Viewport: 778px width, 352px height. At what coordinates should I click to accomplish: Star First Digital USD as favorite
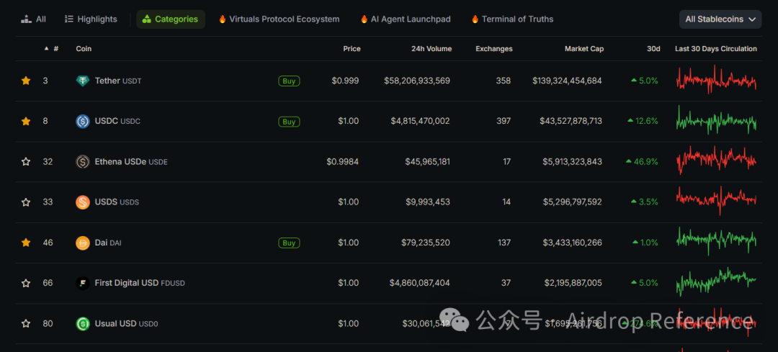coord(26,283)
